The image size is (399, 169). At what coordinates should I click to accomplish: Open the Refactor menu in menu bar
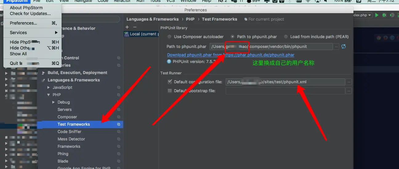[122, 1]
